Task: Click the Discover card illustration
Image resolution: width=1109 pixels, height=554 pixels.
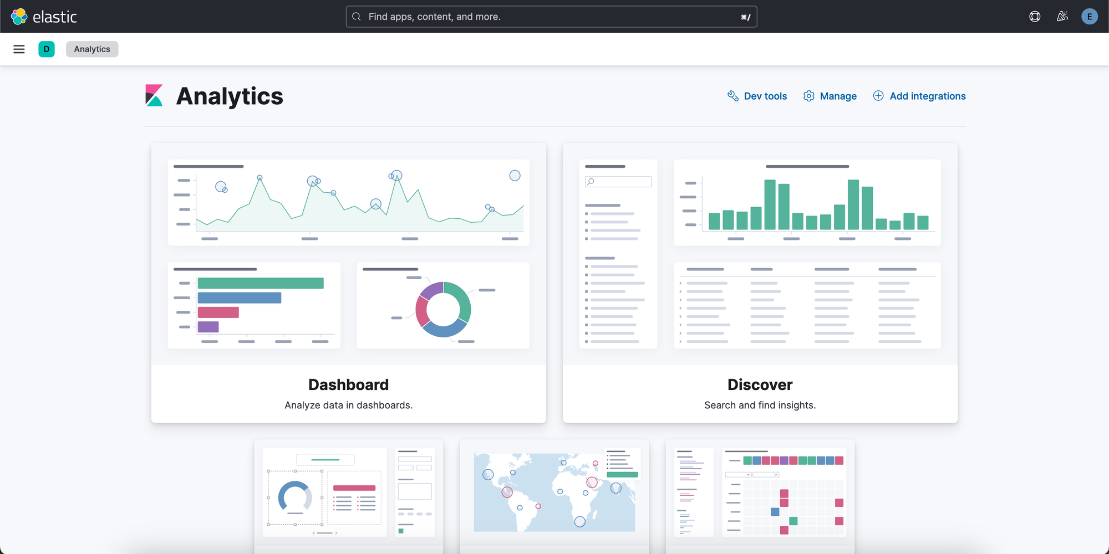Action: pos(760,254)
